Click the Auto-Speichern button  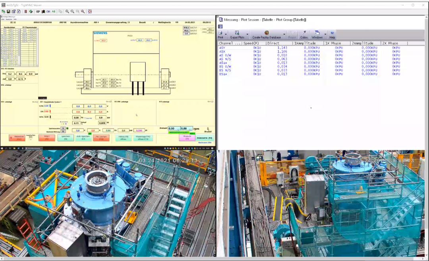[83, 138]
